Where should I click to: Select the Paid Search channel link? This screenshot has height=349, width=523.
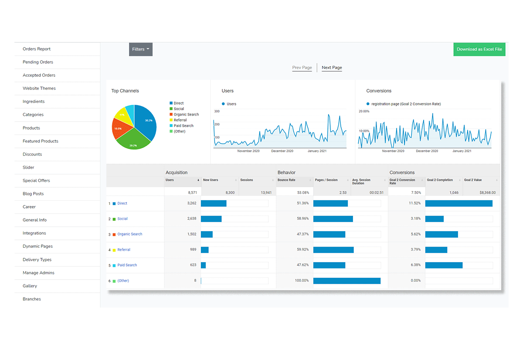coord(127,265)
